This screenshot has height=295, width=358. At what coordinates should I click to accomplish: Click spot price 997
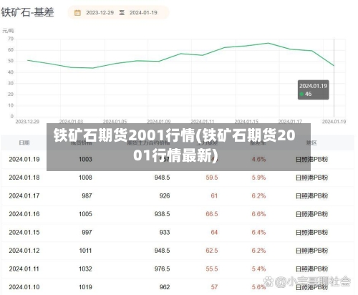coord(87,233)
